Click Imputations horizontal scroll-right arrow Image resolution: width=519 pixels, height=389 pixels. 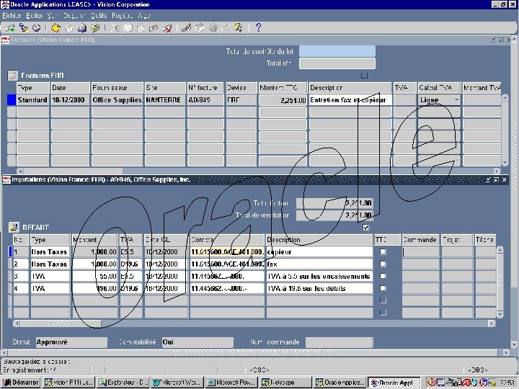(492, 323)
